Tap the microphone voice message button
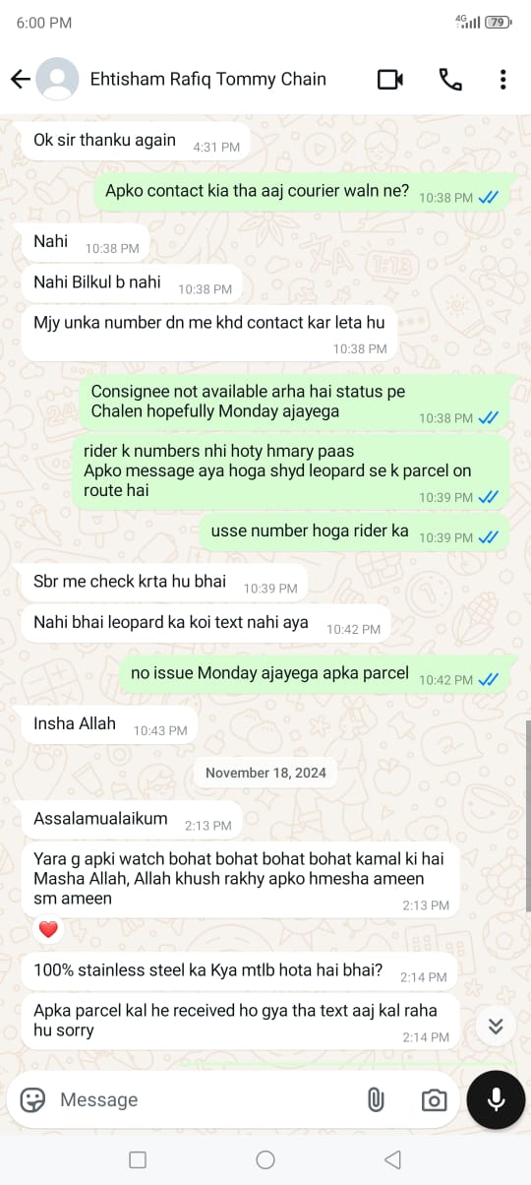Image resolution: width=531 pixels, height=1185 pixels. (x=496, y=1099)
